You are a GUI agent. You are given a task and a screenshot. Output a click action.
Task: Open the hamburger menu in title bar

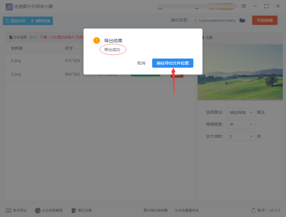click(x=244, y=6)
